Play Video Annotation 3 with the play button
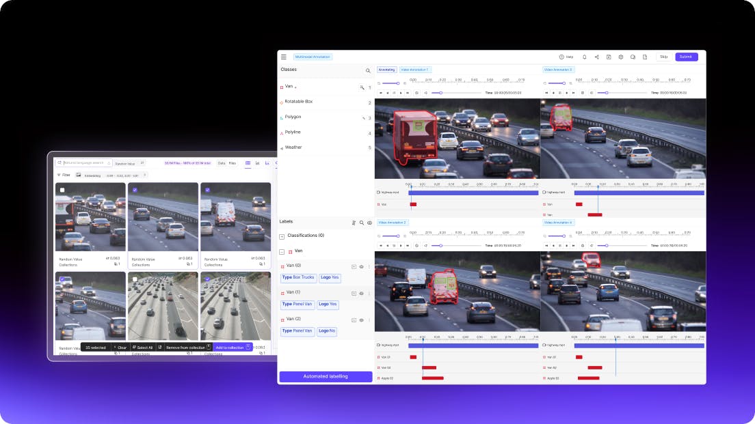 click(x=566, y=93)
